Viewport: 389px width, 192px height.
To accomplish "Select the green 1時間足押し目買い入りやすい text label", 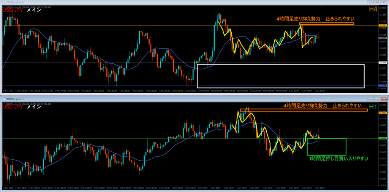I will click(338, 159).
